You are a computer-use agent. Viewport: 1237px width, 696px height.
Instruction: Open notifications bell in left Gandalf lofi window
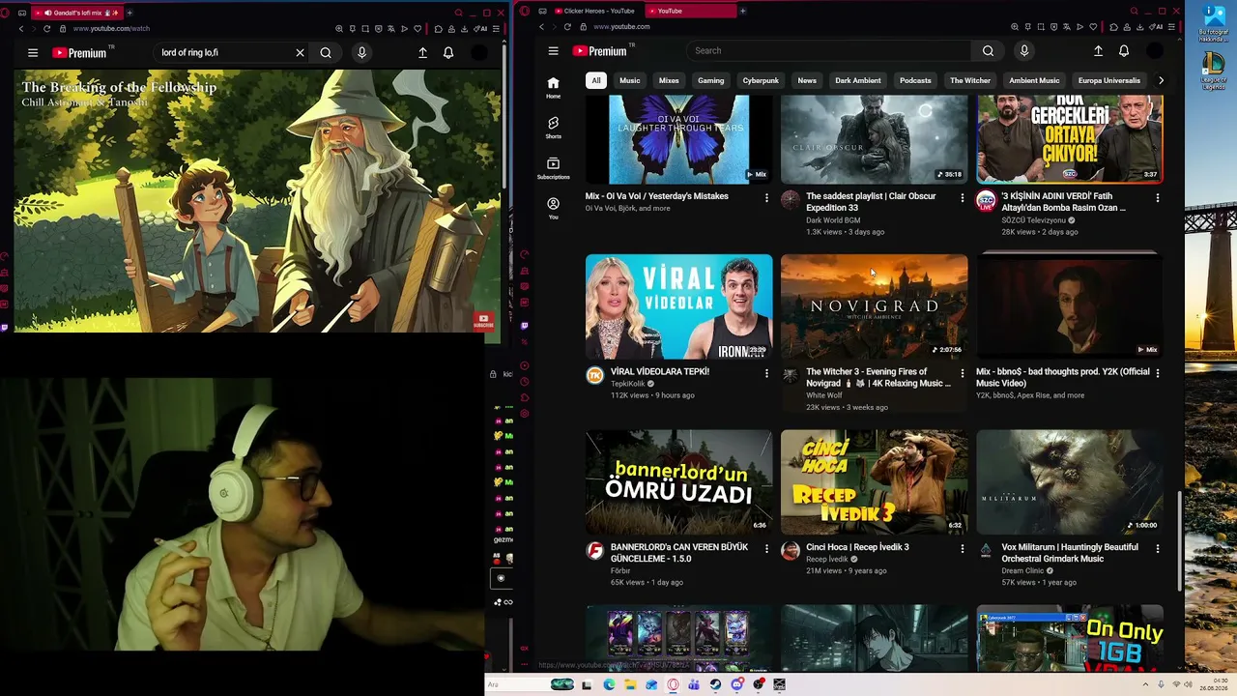pyautogui.click(x=448, y=53)
